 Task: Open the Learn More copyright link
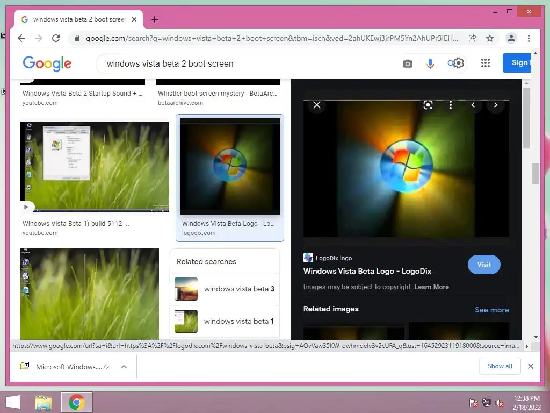click(x=431, y=287)
